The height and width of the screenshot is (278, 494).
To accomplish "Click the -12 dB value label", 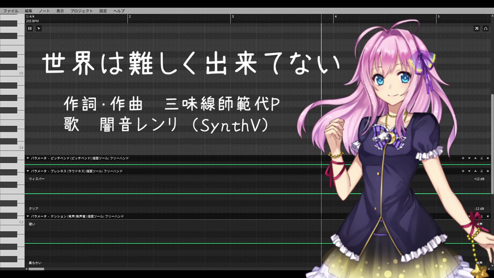I will (x=480, y=208).
